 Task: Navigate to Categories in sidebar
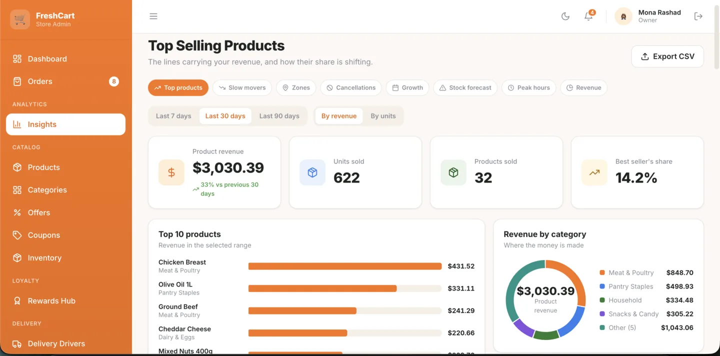(x=65, y=190)
